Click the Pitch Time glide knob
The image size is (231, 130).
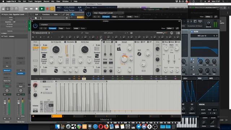[x=35, y=70]
